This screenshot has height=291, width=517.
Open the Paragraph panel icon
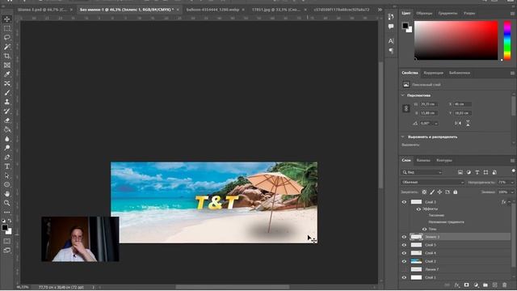pos(391,51)
